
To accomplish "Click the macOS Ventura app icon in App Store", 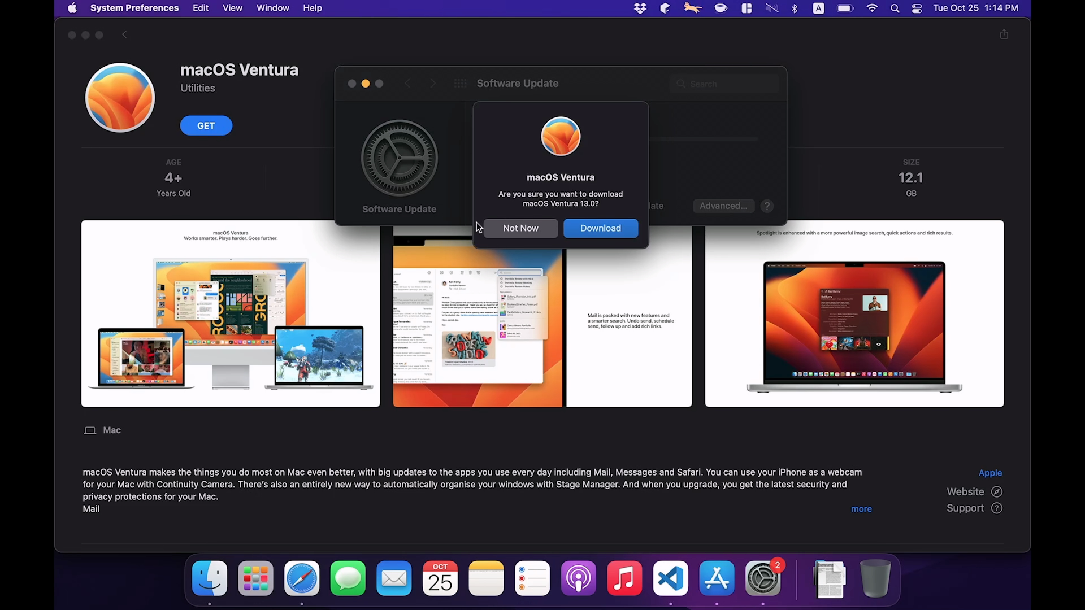I will (x=120, y=98).
